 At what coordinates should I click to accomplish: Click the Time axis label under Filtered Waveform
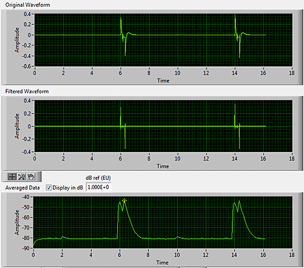pos(163,167)
